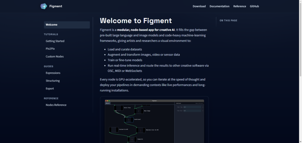The image size is (302, 143).
Task: Open the Documentation nav link
Action: coord(219,6)
